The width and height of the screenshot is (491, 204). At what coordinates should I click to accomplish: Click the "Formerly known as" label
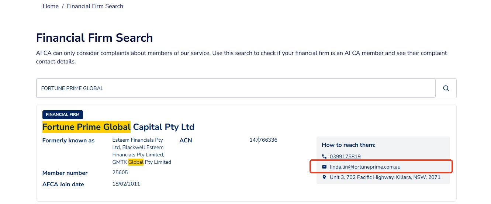68,141
